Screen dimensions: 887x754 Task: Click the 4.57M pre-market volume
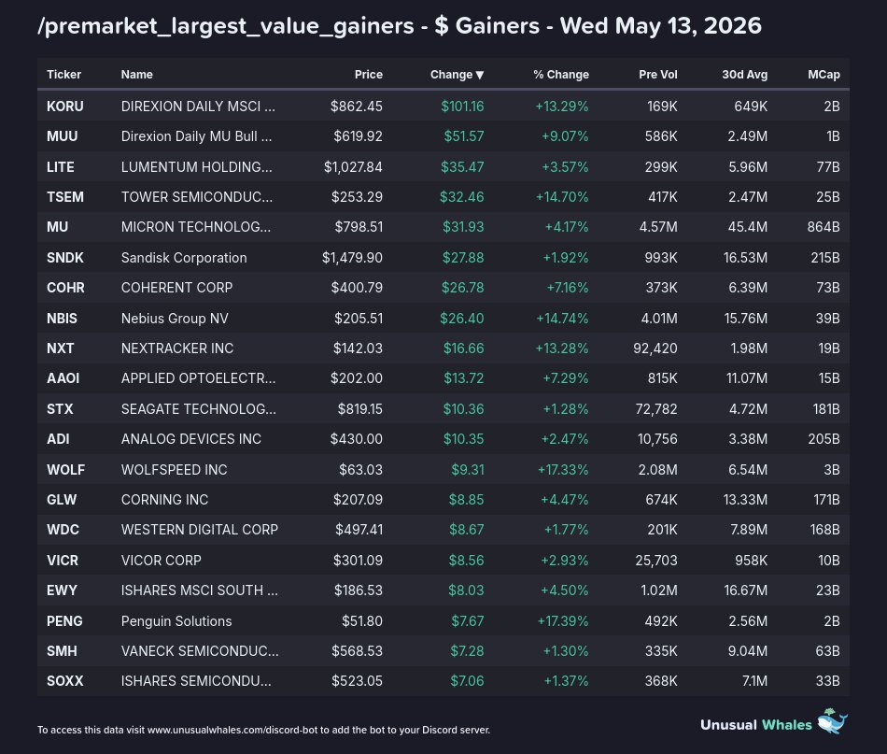click(658, 227)
